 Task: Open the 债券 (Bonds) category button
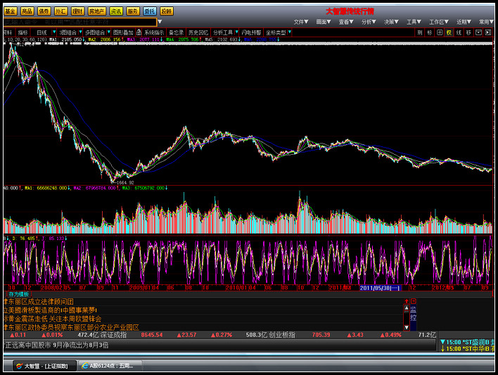pos(44,11)
